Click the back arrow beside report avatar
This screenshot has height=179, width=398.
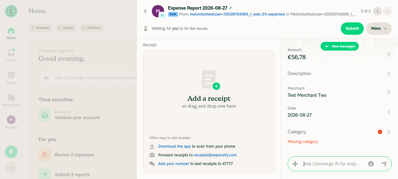(145, 11)
